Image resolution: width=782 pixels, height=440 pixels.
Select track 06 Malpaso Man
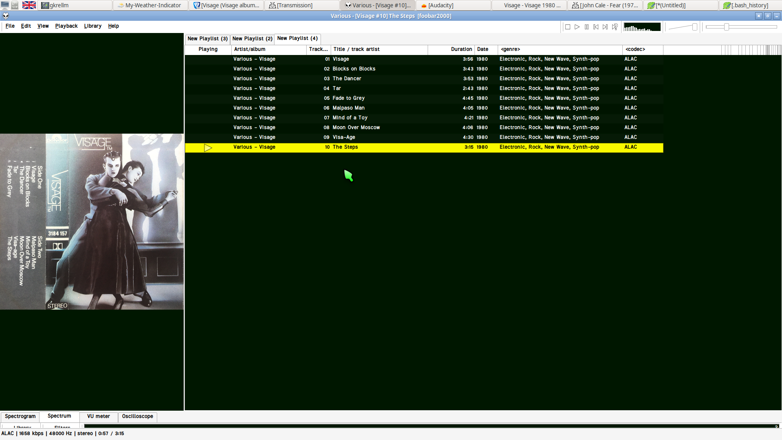tap(424, 108)
